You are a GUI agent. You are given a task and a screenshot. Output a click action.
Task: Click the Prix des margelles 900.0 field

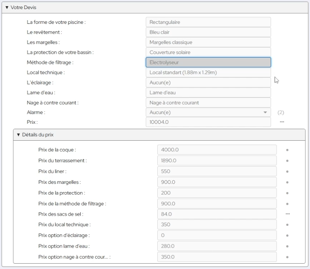coord(217,182)
